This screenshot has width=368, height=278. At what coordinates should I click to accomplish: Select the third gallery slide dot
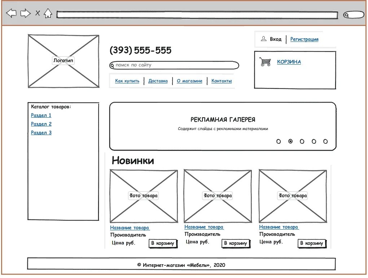click(302, 142)
